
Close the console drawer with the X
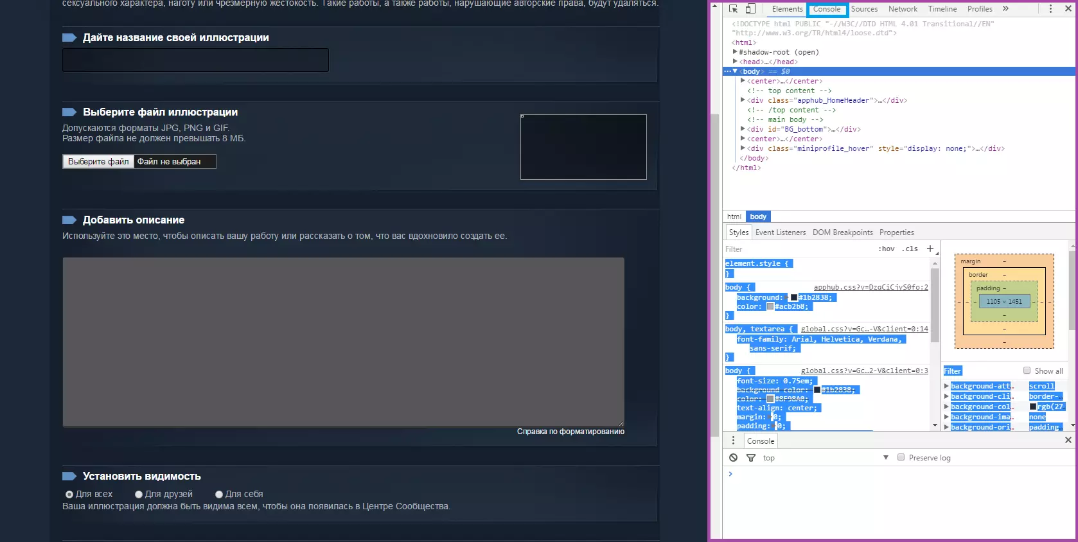[1068, 440]
